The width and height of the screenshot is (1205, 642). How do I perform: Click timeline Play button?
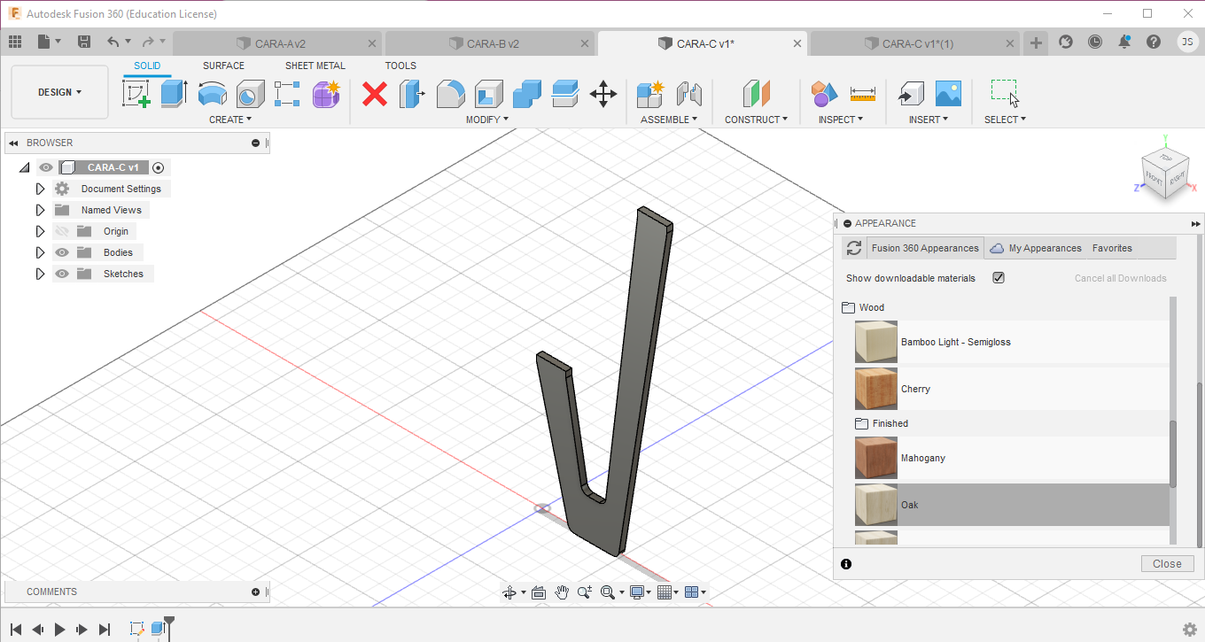click(x=60, y=629)
